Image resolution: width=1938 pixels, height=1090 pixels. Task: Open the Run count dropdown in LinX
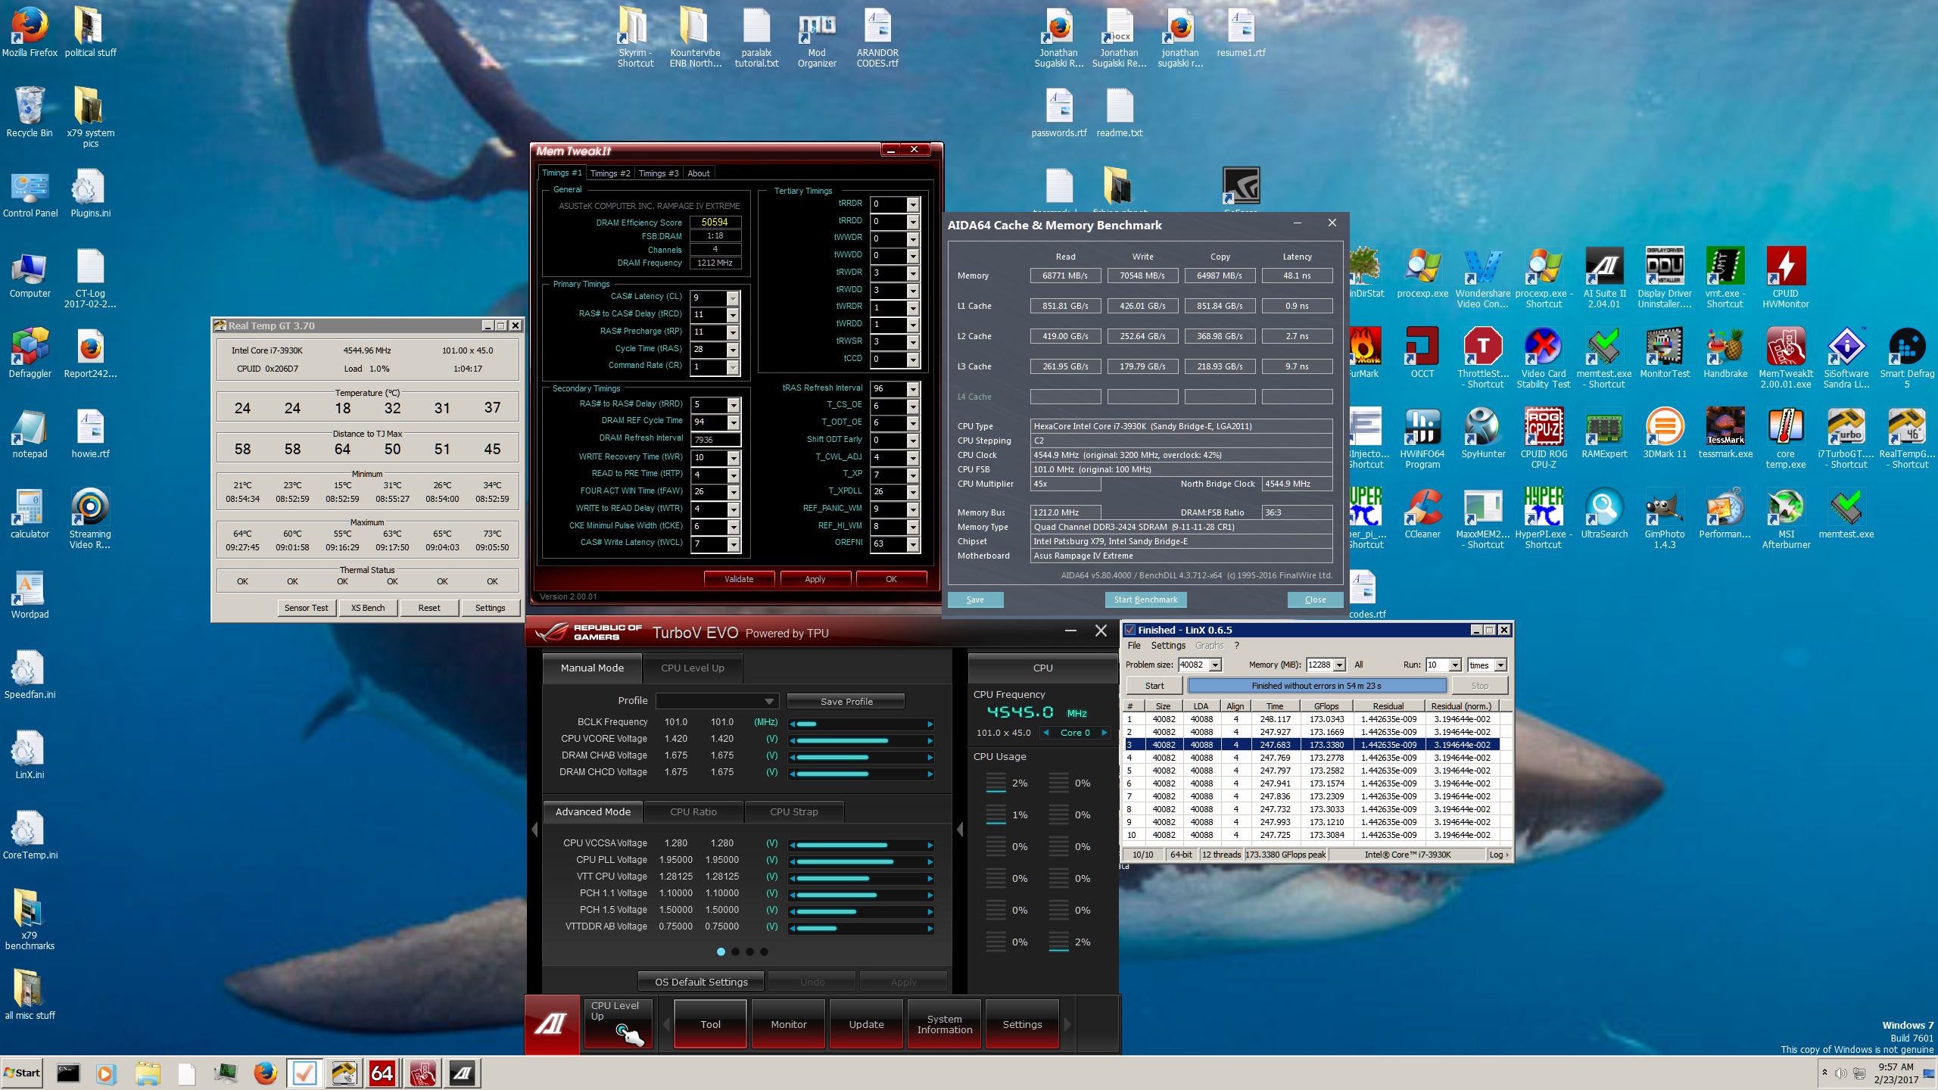[x=1454, y=665]
